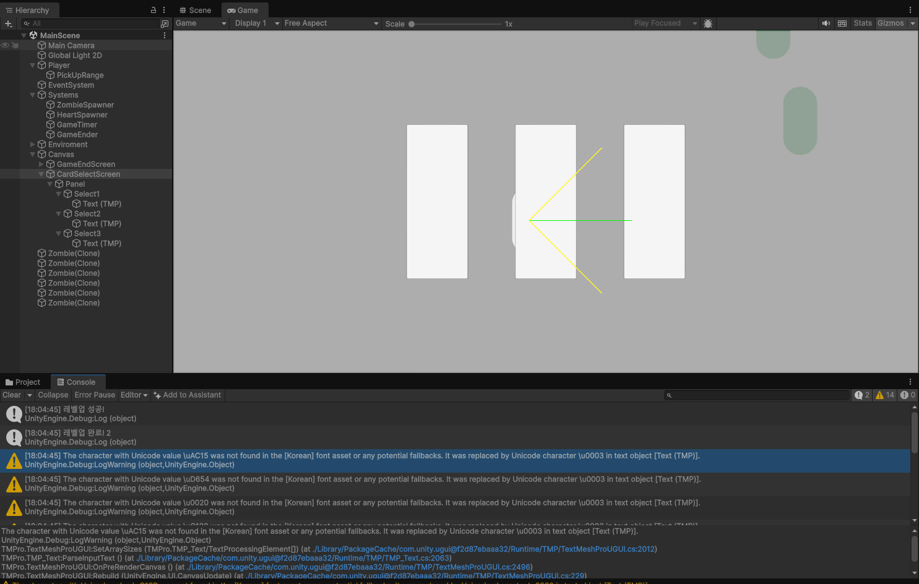Open the plus create-object menu in Hierarchy
Screen dimensions: 919x584
click(8, 24)
